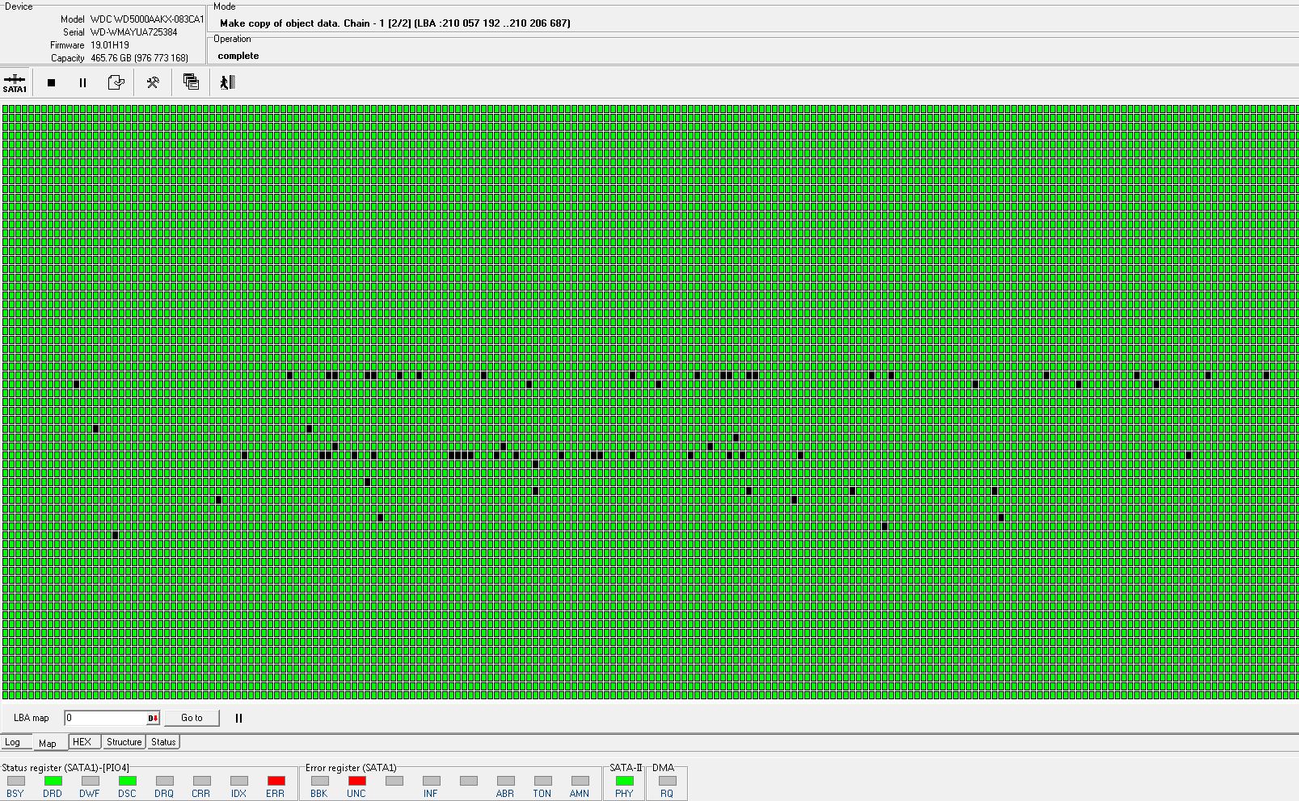Pause the task using the toolbar pause icon
This screenshot has height=801, width=1299.
[x=82, y=82]
